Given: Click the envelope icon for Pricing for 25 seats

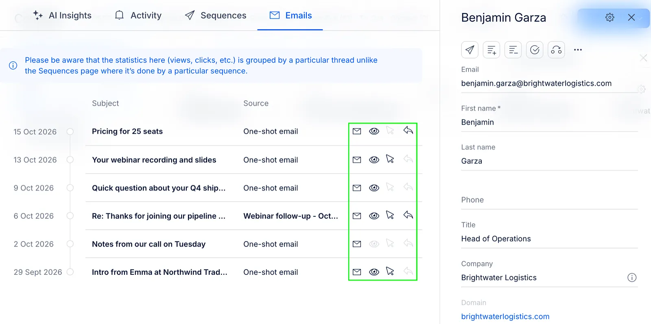Looking at the screenshot, I should (357, 131).
